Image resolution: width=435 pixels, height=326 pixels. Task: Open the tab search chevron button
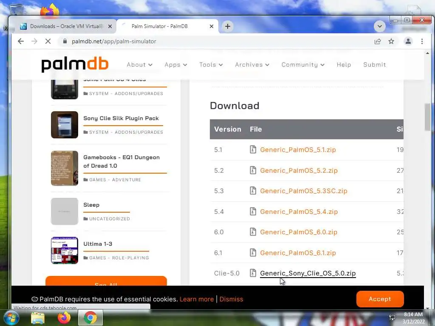point(379,26)
